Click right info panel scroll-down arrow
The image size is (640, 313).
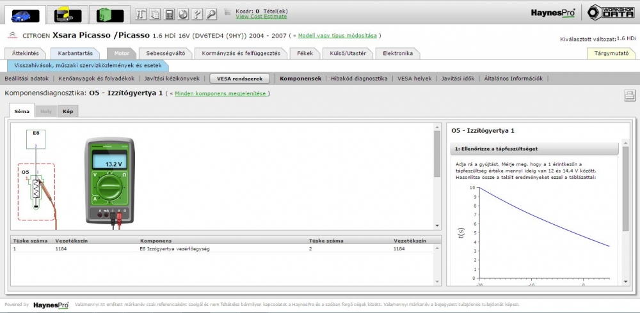[626, 282]
